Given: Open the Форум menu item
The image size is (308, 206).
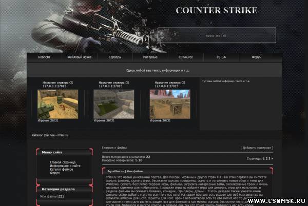Looking at the screenshot, I should pyautogui.click(x=257, y=57).
